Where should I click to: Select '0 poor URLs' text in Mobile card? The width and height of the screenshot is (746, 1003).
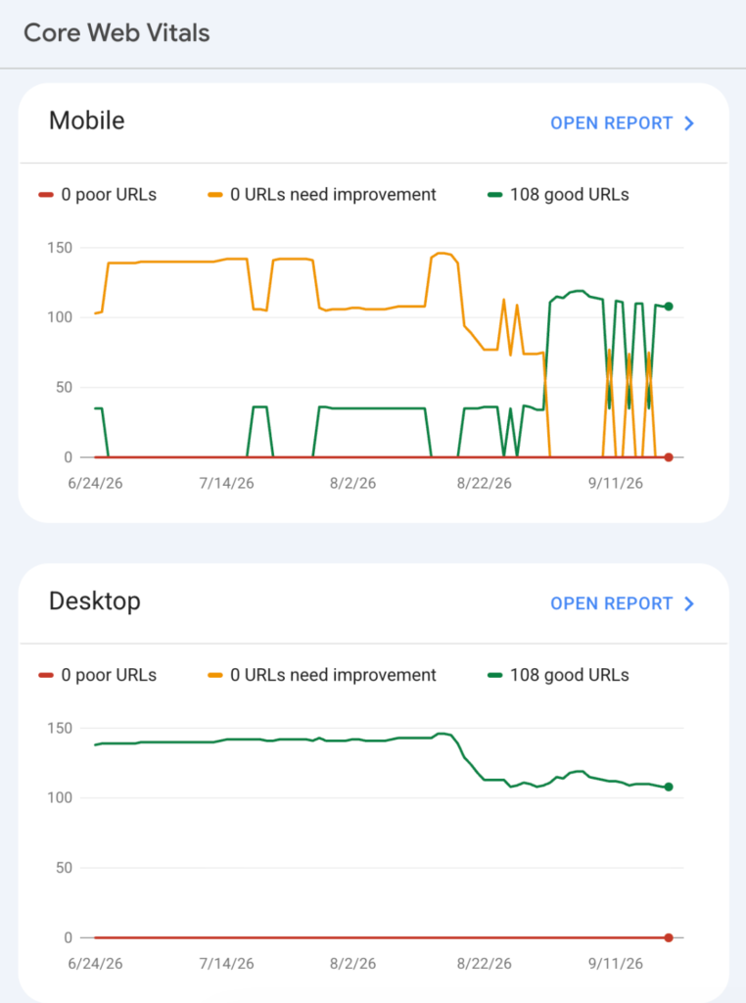pyautogui.click(x=109, y=195)
